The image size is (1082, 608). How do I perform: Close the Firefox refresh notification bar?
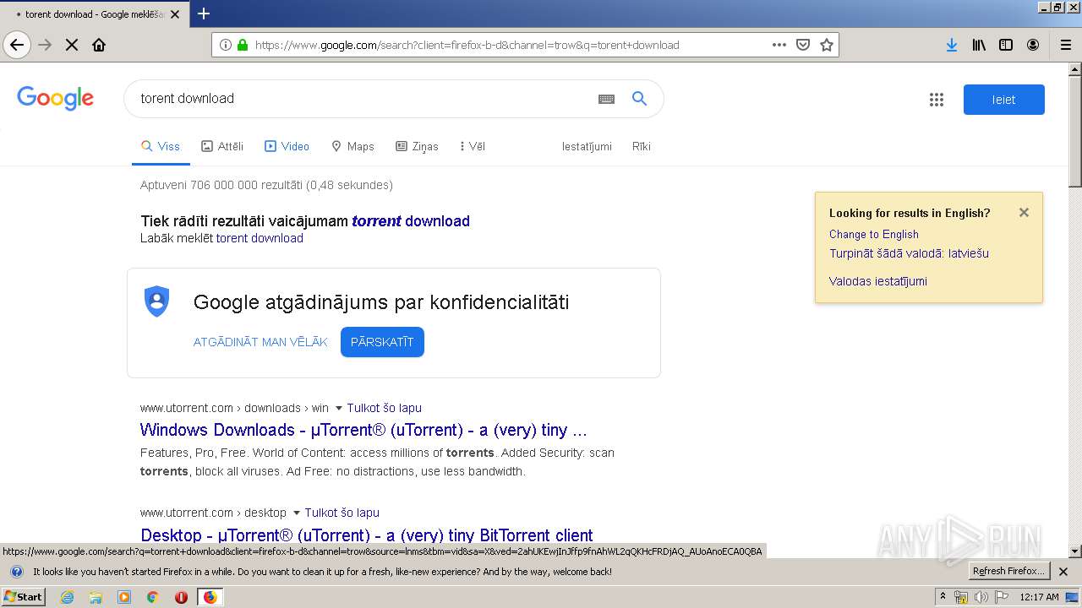click(1063, 572)
